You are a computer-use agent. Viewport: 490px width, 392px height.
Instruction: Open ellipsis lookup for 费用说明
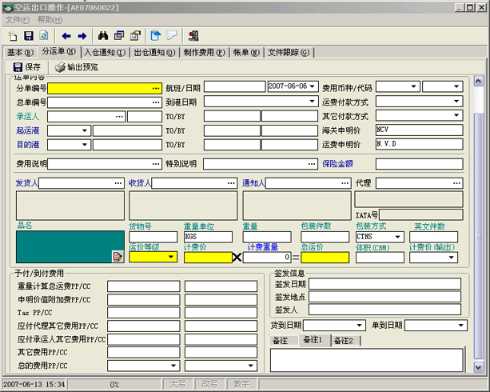156,164
